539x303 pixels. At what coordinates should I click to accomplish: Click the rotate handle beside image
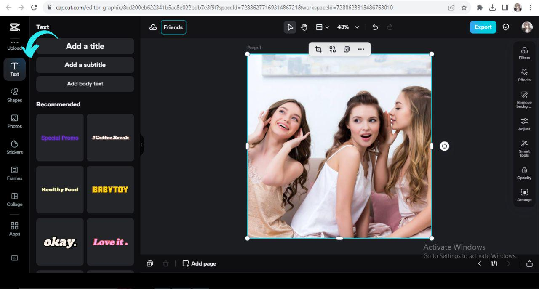point(444,146)
